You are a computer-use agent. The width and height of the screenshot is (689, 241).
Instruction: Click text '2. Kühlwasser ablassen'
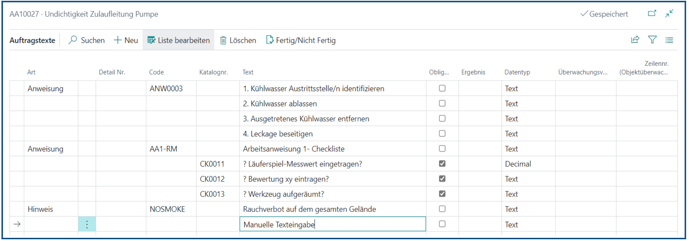(280, 104)
